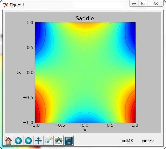Close the Figure 1 window
The image size is (166, 149).
pyautogui.click(x=156, y=4)
